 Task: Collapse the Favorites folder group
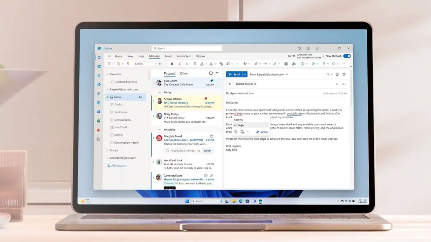point(108,74)
